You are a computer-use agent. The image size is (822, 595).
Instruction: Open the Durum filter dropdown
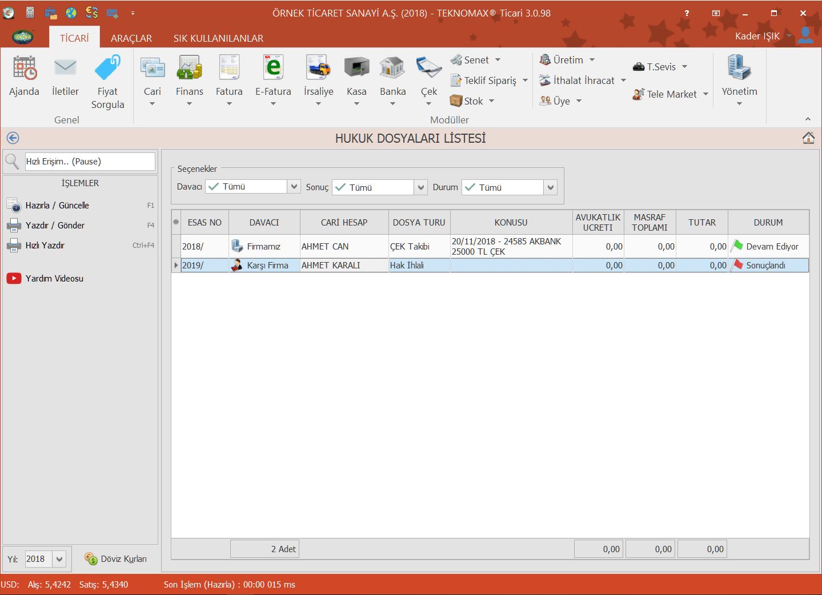click(550, 187)
